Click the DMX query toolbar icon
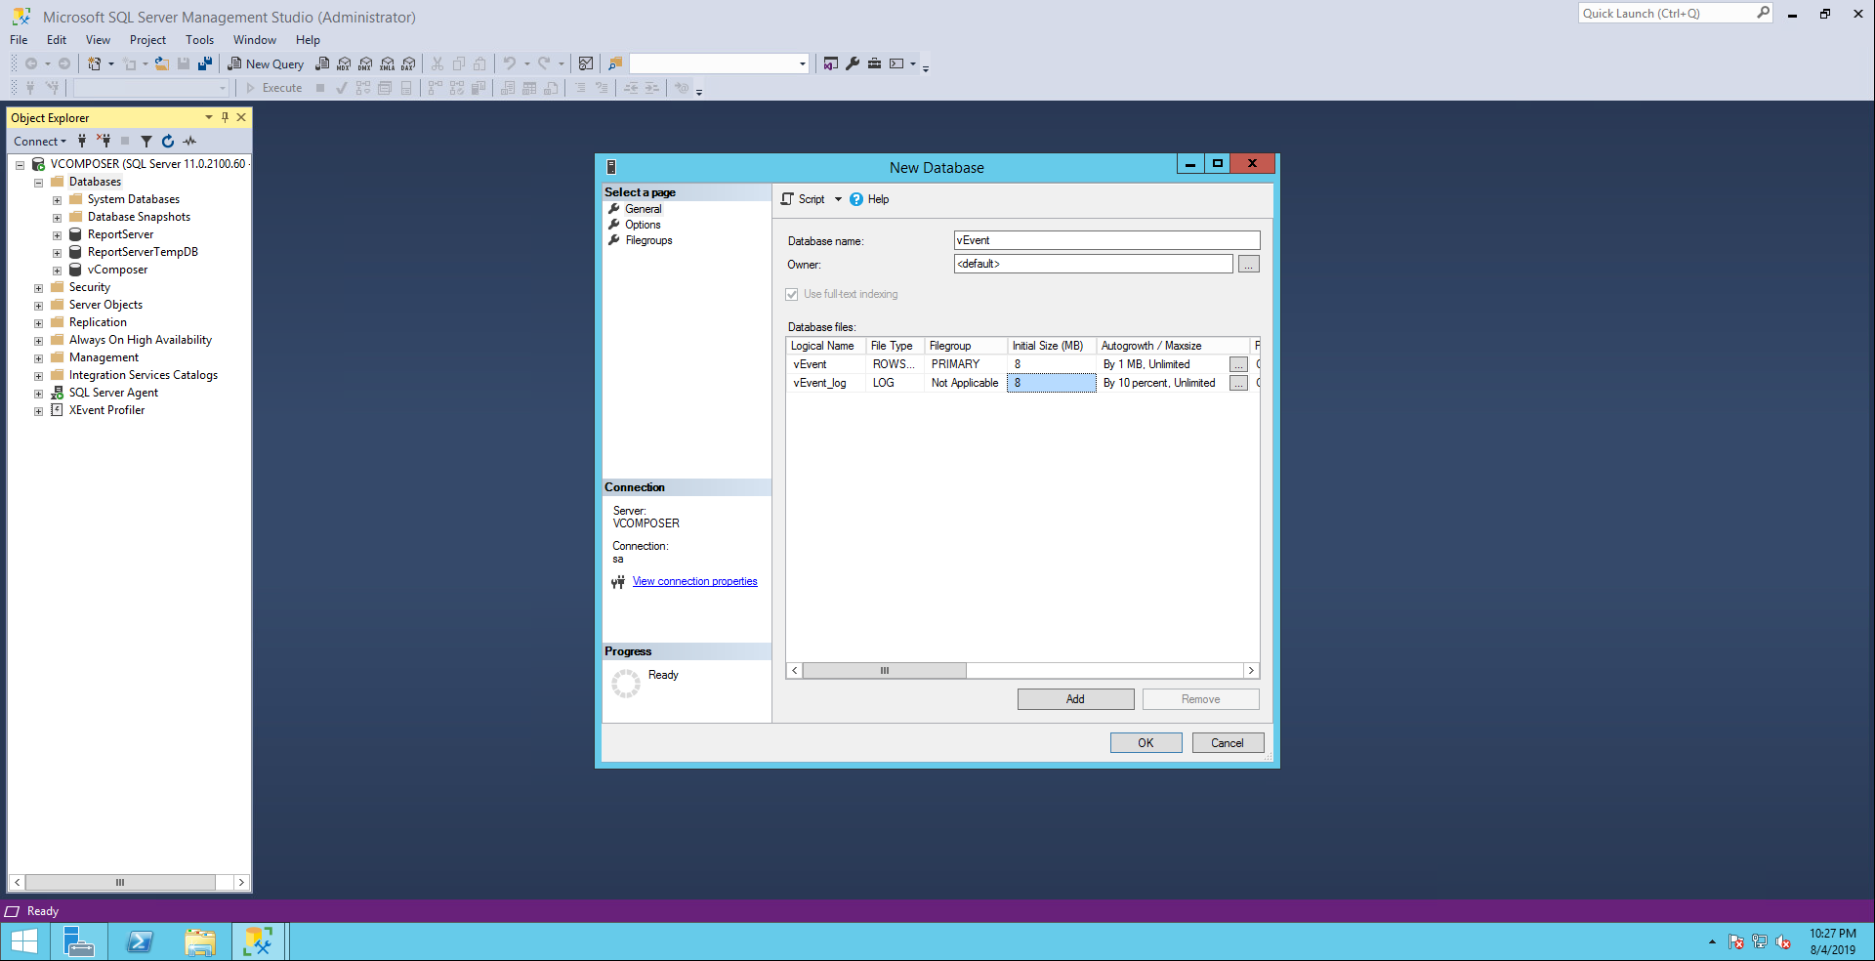The width and height of the screenshot is (1875, 961). pyautogui.click(x=365, y=64)
